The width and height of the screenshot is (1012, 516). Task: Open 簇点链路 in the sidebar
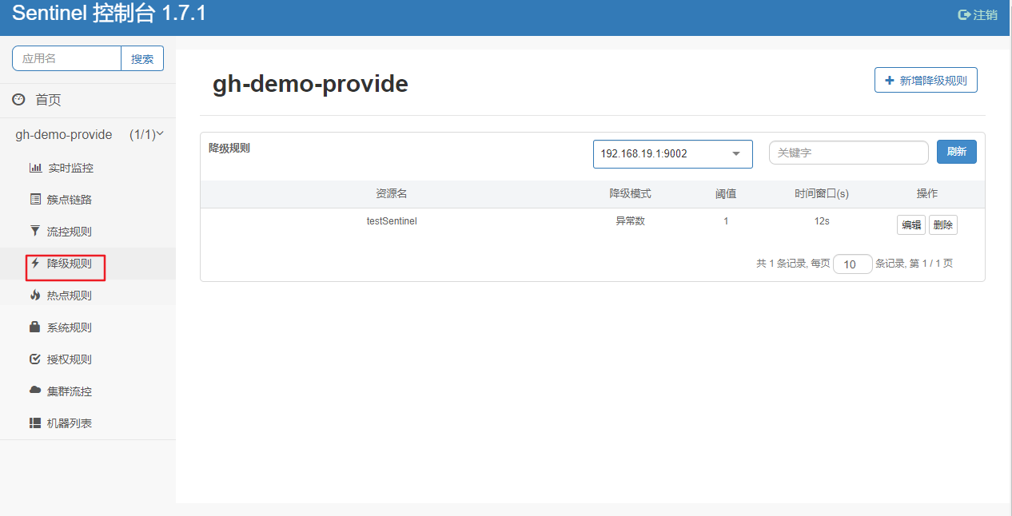pos(70,200)
